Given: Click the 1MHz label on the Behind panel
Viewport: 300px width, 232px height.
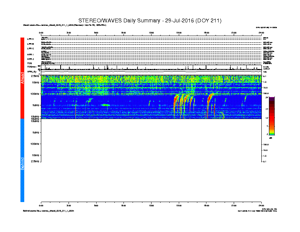Looking at the screenshot, I should pos(36,132).
